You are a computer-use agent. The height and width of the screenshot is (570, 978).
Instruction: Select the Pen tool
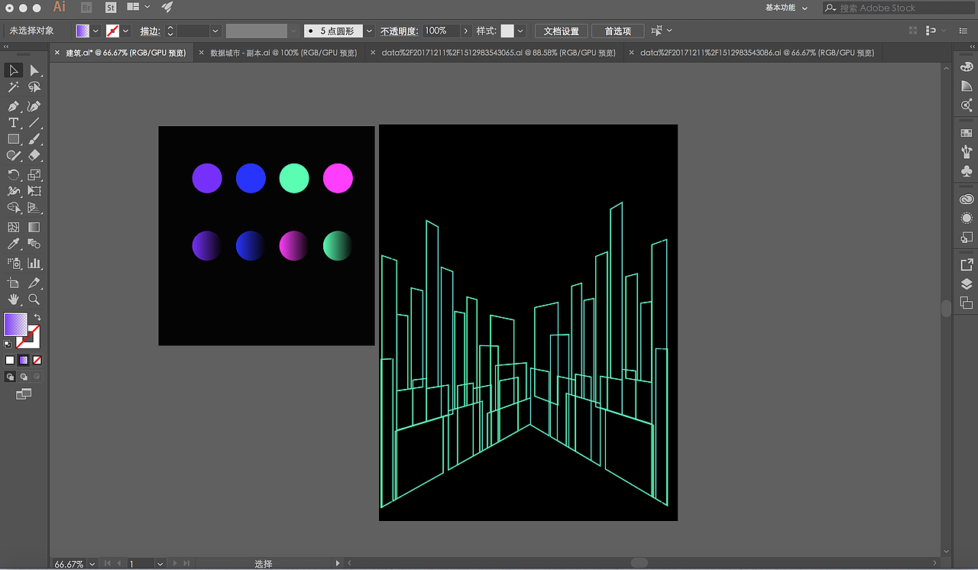point(14,106)
